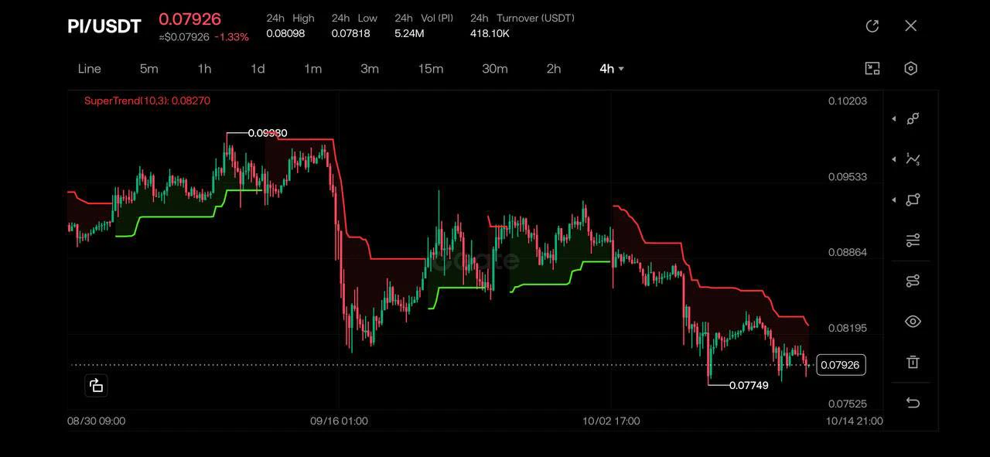Screen dimensions: 990x457
Task: Delete drawings with the trash icon
Action: point(913,362)
